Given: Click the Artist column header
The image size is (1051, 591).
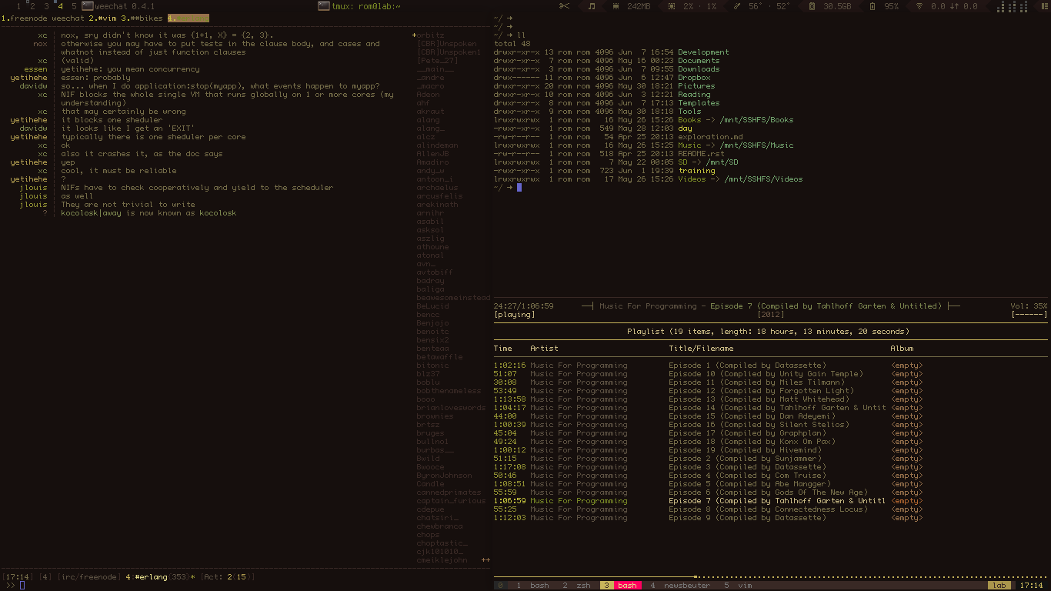Looking at the screenshot, I should [544, 349].
